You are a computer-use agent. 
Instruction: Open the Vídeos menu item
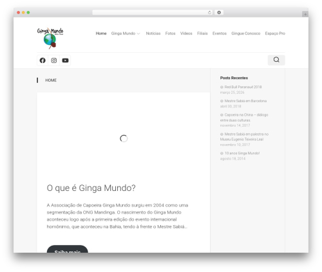[x=186, y=33]
